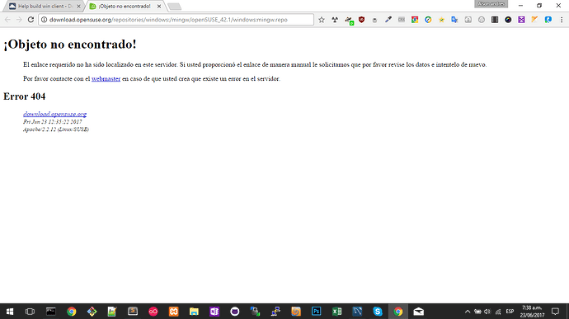Click the radiation-symbol extension icon

pyautogui.click(x=335, y=20)
